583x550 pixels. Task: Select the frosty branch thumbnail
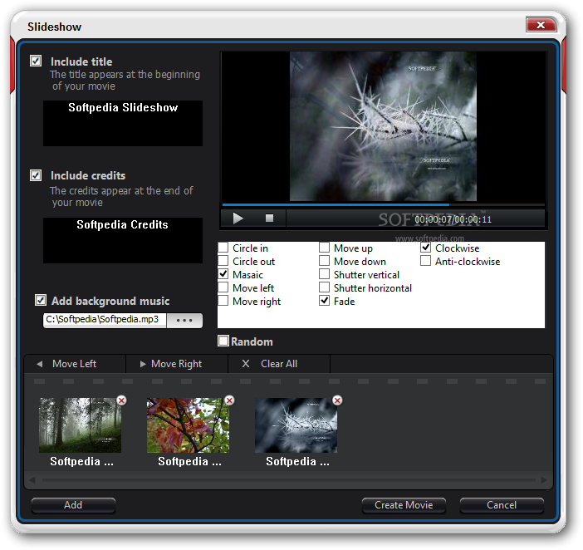[296, 425]
